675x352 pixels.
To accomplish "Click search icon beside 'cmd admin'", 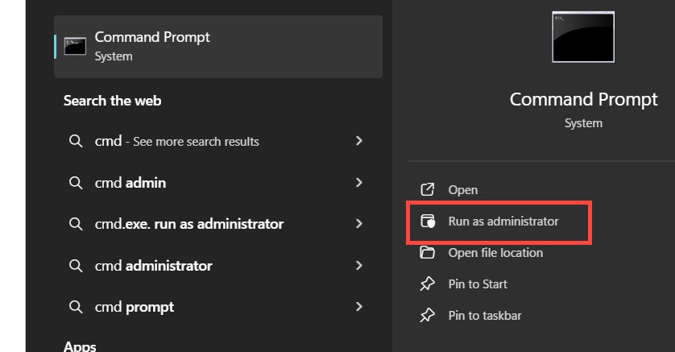I will point(76,183).
